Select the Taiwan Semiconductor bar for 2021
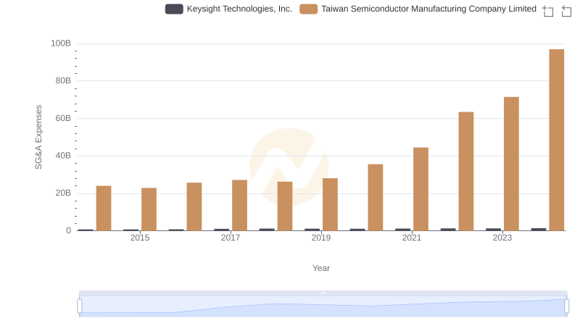 (420, 189)
